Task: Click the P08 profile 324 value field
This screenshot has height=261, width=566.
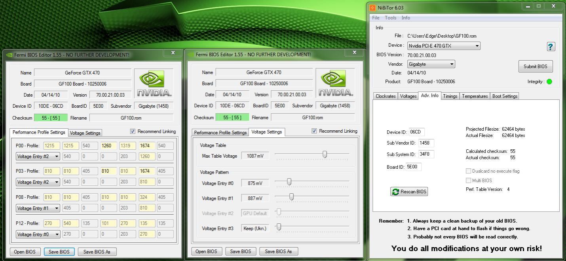Action: (x=147, y=197)
